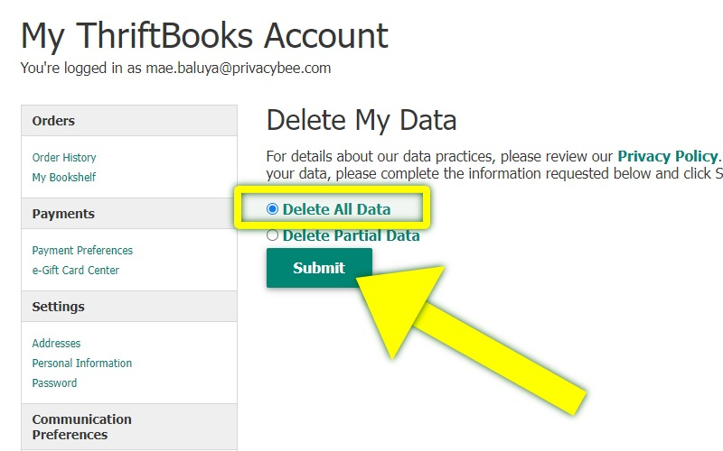Screen dimensions: 723x451
Task: Open Payment Preferences in the sidebar
Action: (82, 251)
